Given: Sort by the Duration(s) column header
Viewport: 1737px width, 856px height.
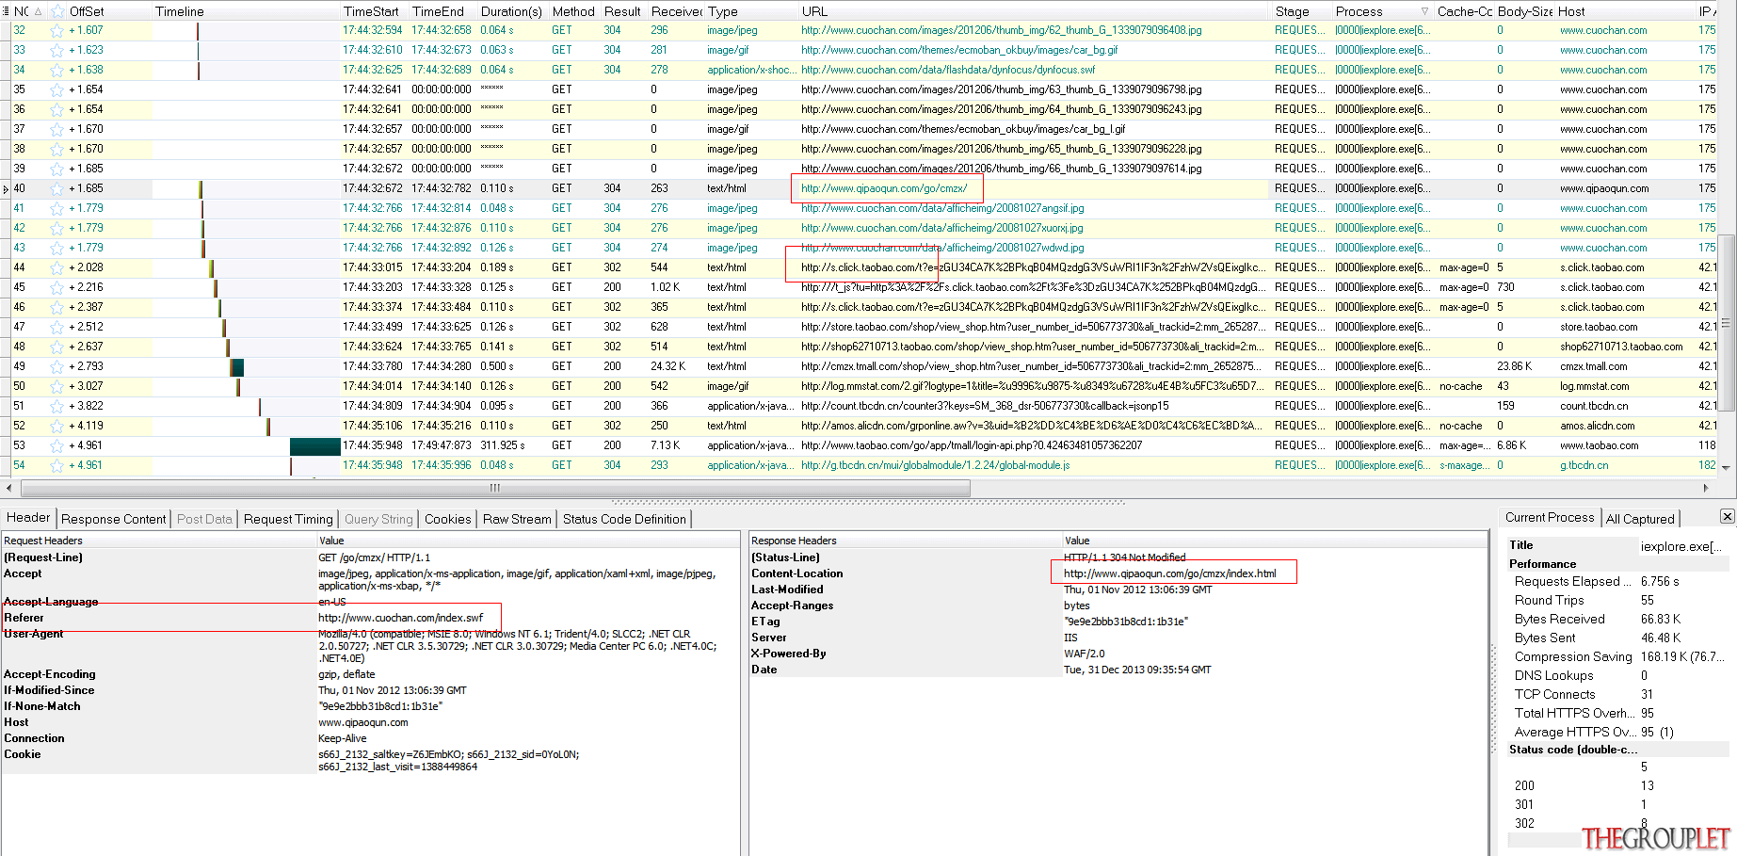Looking at the screenshot, I should click(511, 11).
